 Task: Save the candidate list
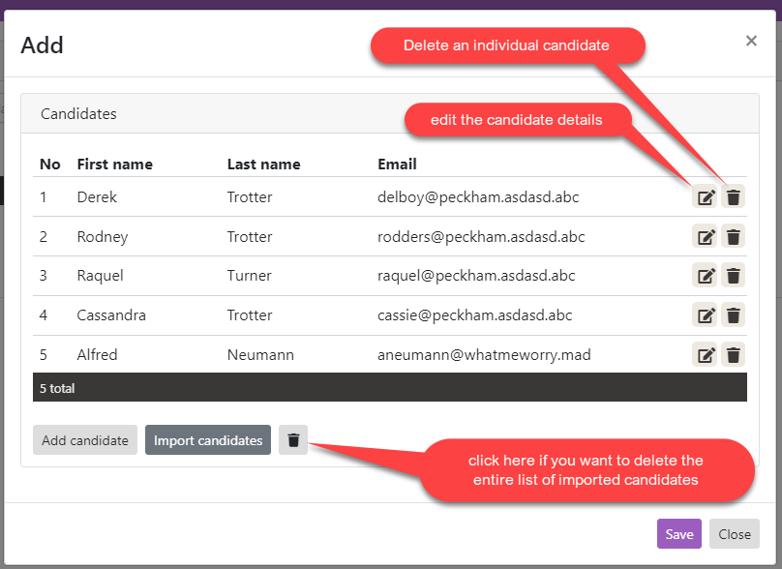click(x=678, y=534)
